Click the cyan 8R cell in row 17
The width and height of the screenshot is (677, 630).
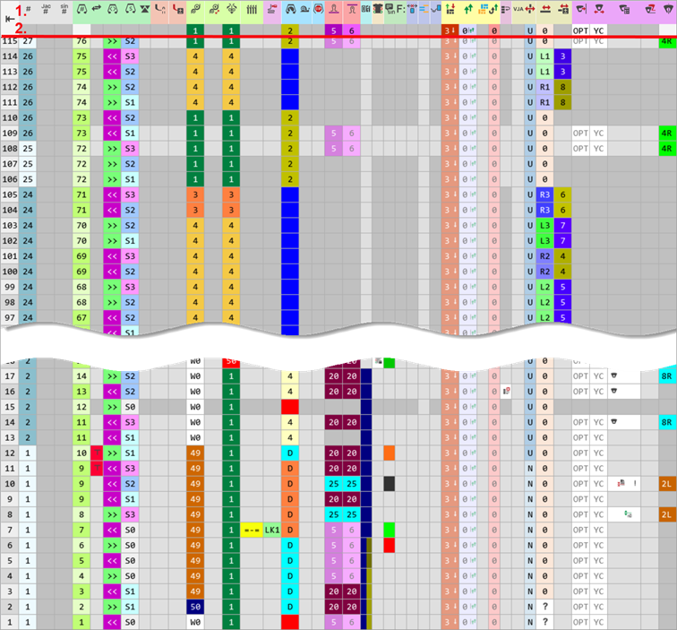point(666,376)
